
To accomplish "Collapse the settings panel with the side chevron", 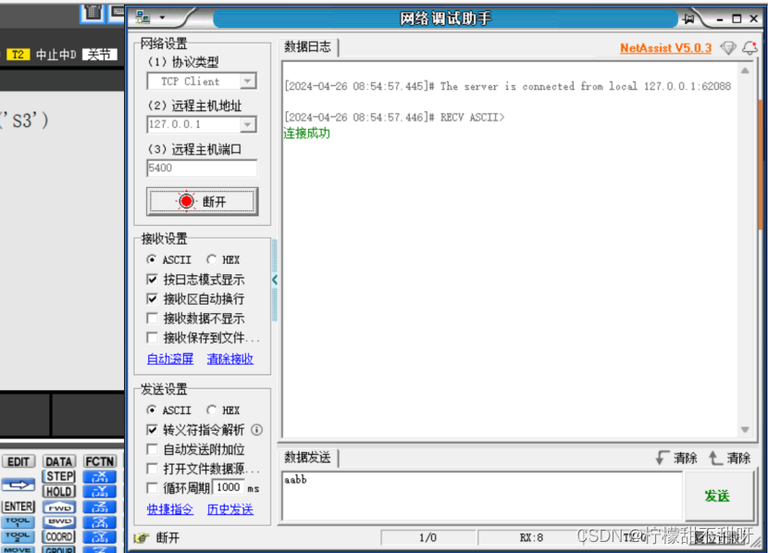I will click(275, 280).
